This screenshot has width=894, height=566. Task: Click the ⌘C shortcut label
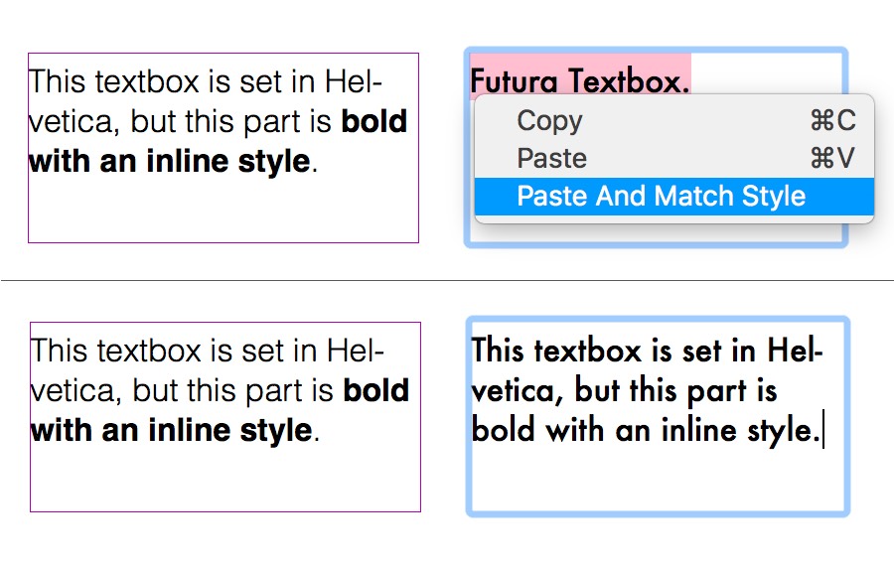pyautogui.click(x=832, y=121)
